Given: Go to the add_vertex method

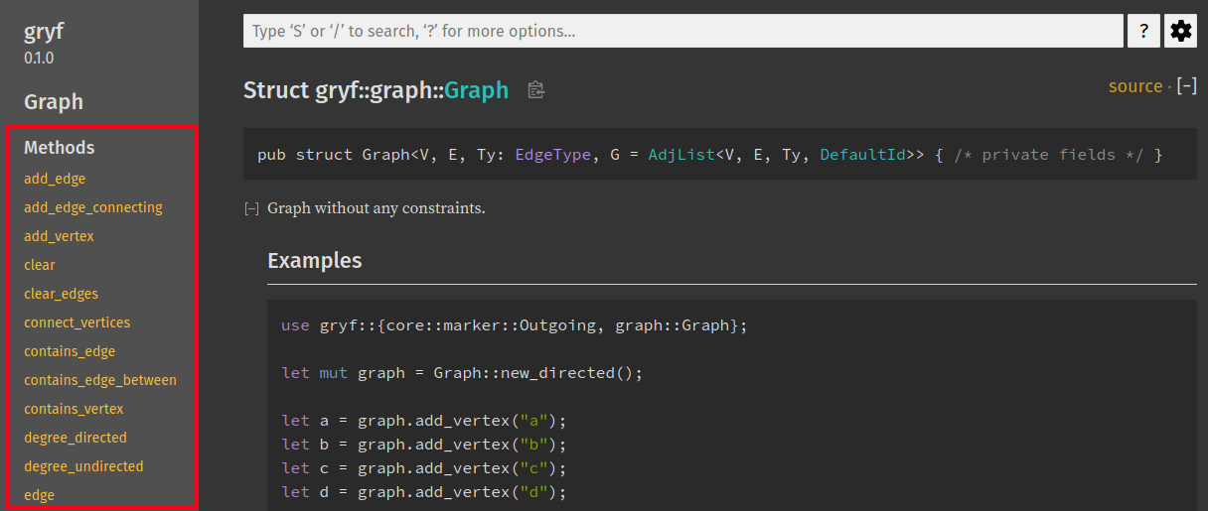Looking at the screenshot, I should click(x=59, y=236).
